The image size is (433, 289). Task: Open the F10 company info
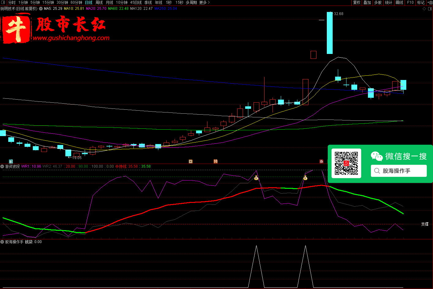point(410,2)
